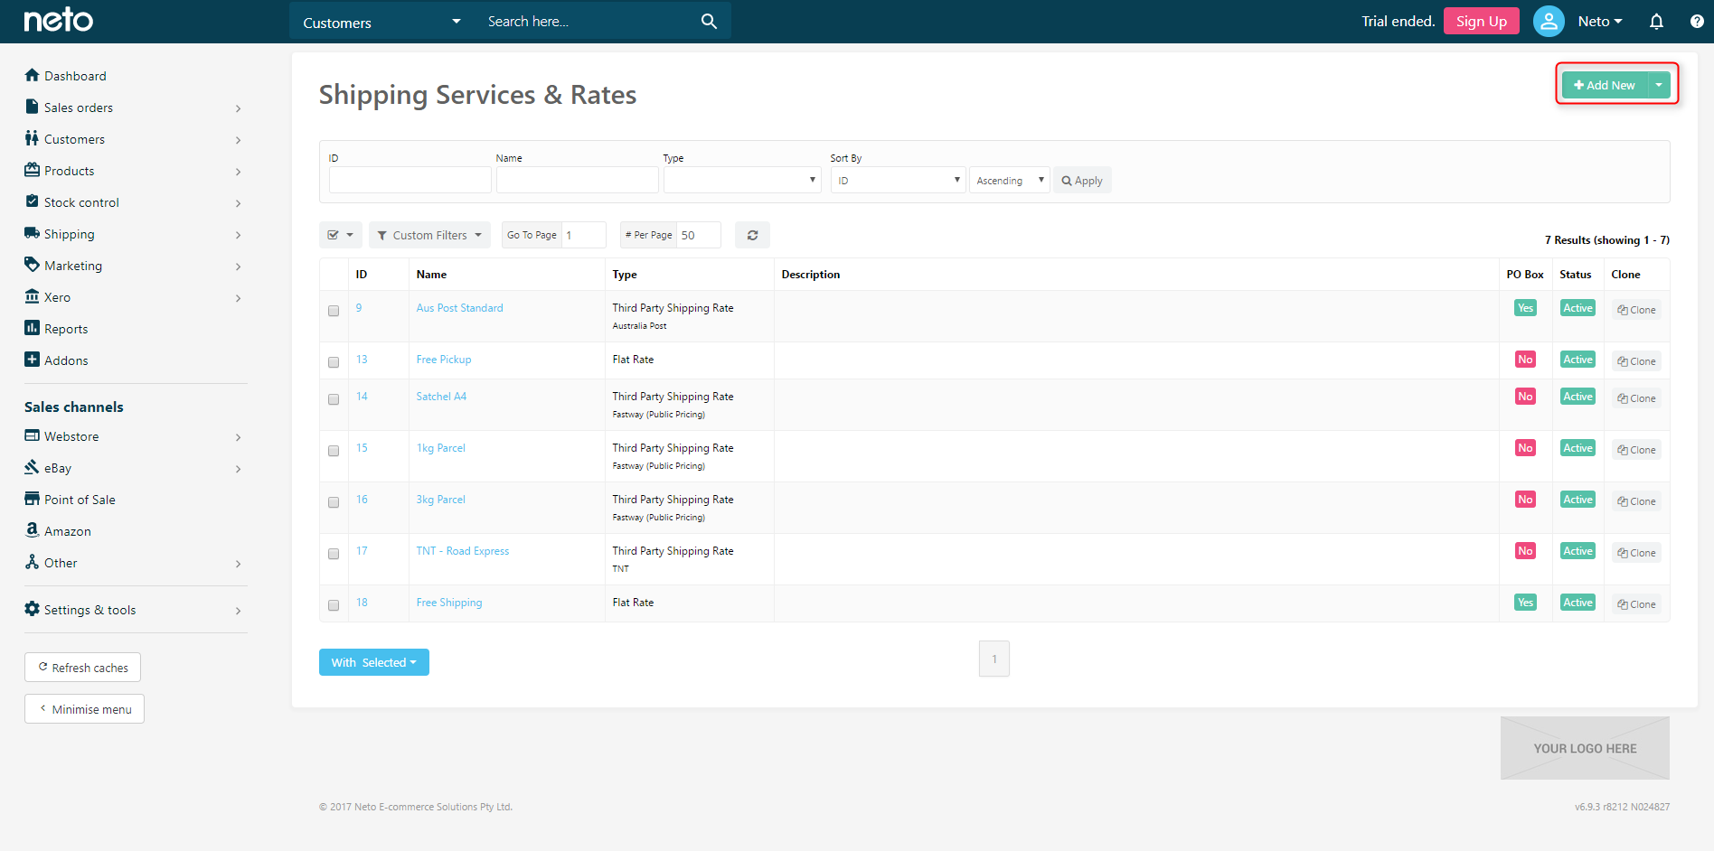1714x851 pixels.
Task: Click the Name filter input field
Action: (577, 180)
